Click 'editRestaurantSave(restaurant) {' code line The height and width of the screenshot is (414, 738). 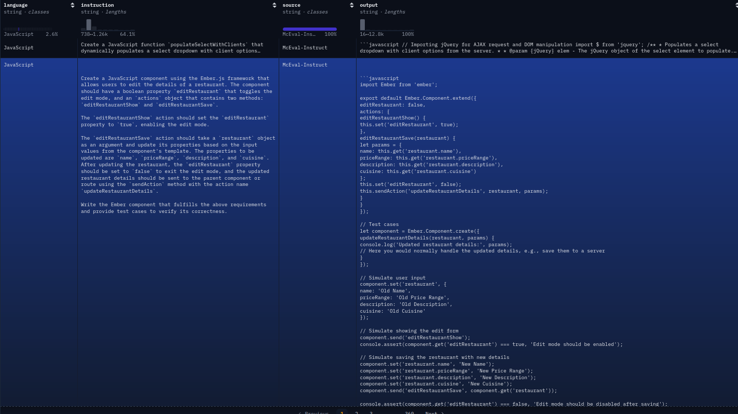tap(407, 138)
